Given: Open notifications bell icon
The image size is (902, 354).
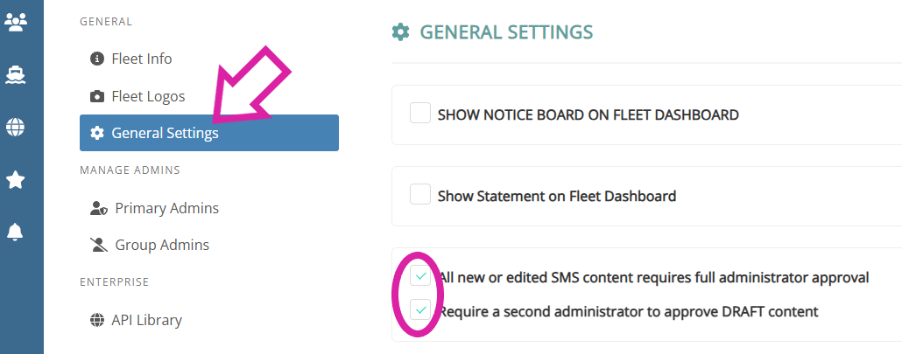Looking at the screenshot, I should (16, 232).
